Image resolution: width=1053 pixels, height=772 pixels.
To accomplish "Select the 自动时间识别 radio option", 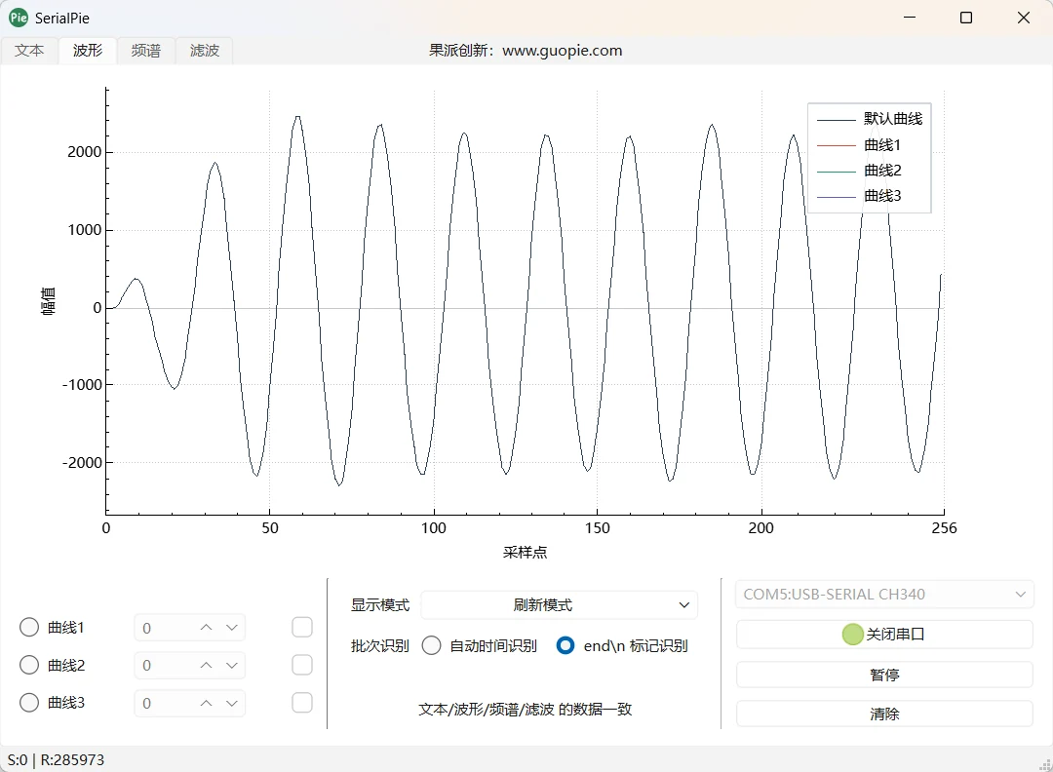I will tap(431, 646).
